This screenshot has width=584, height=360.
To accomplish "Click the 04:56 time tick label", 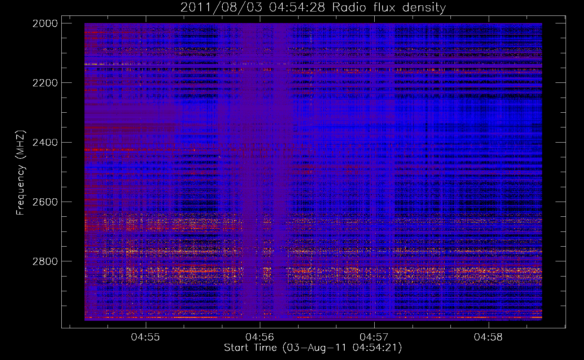I will (260, 337).
